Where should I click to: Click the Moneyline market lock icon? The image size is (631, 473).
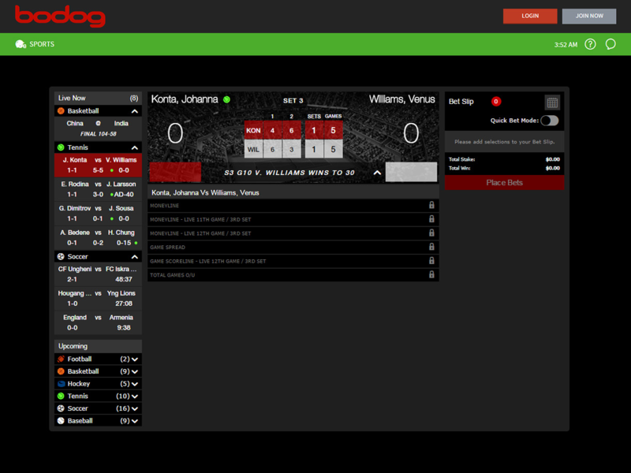(431, 206)
